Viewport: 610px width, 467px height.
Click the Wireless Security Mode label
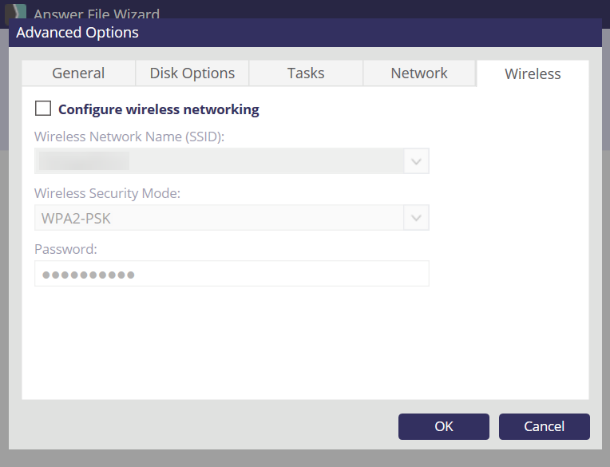[x=107, y=193]
